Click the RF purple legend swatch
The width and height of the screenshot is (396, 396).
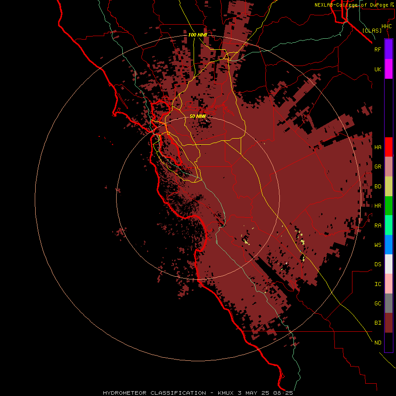[x=389, y=49]
